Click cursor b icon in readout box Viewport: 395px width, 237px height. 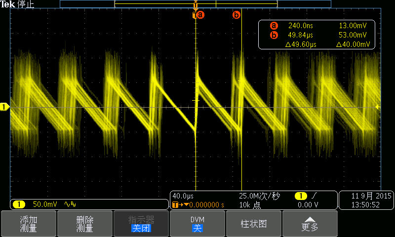pos(274,35)
